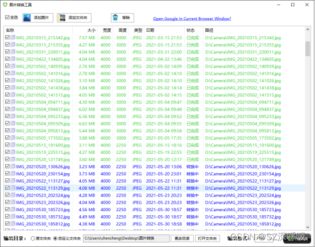Click file icon of IMG_20210315_215342.jpg

coord(13,37)
